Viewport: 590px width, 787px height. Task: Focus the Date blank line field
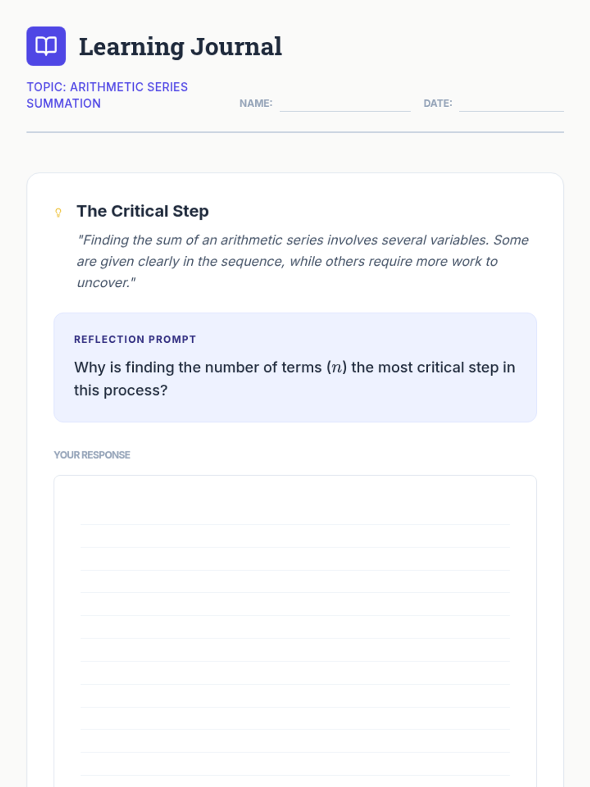[511, 104]
